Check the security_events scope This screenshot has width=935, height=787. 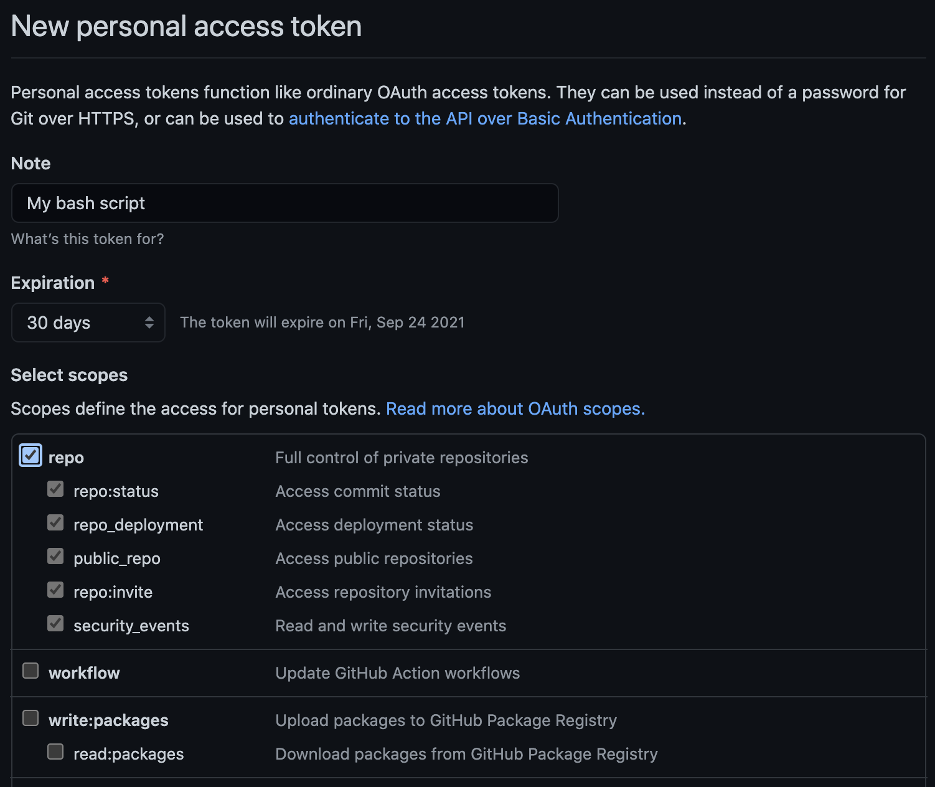(x=55, y=623)
